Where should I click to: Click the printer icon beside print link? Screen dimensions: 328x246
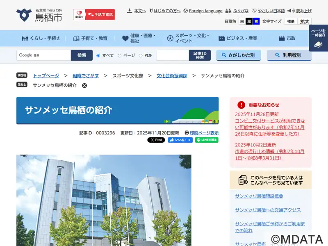click(x=187, y=132)
